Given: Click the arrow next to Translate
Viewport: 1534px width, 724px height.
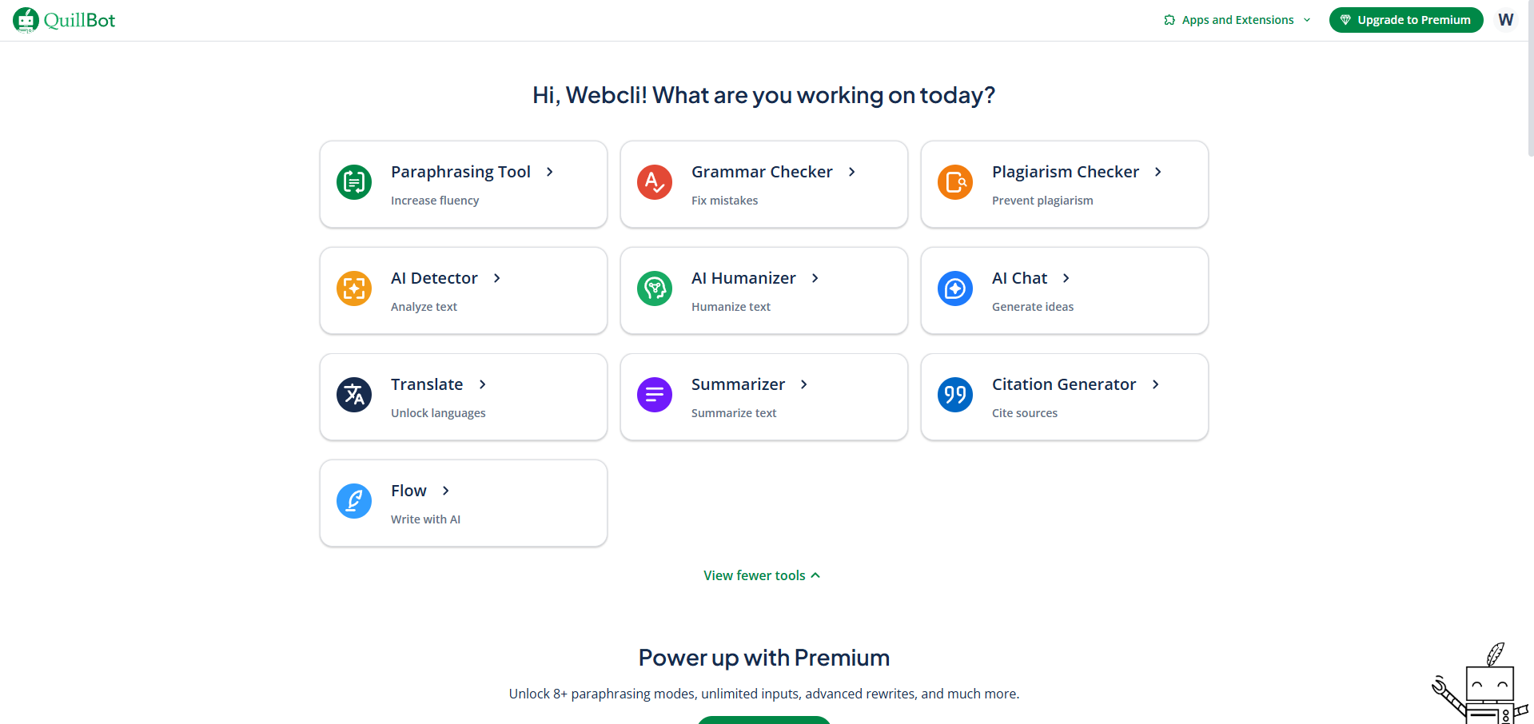Looking at the screenshot, I should (483, 384).
